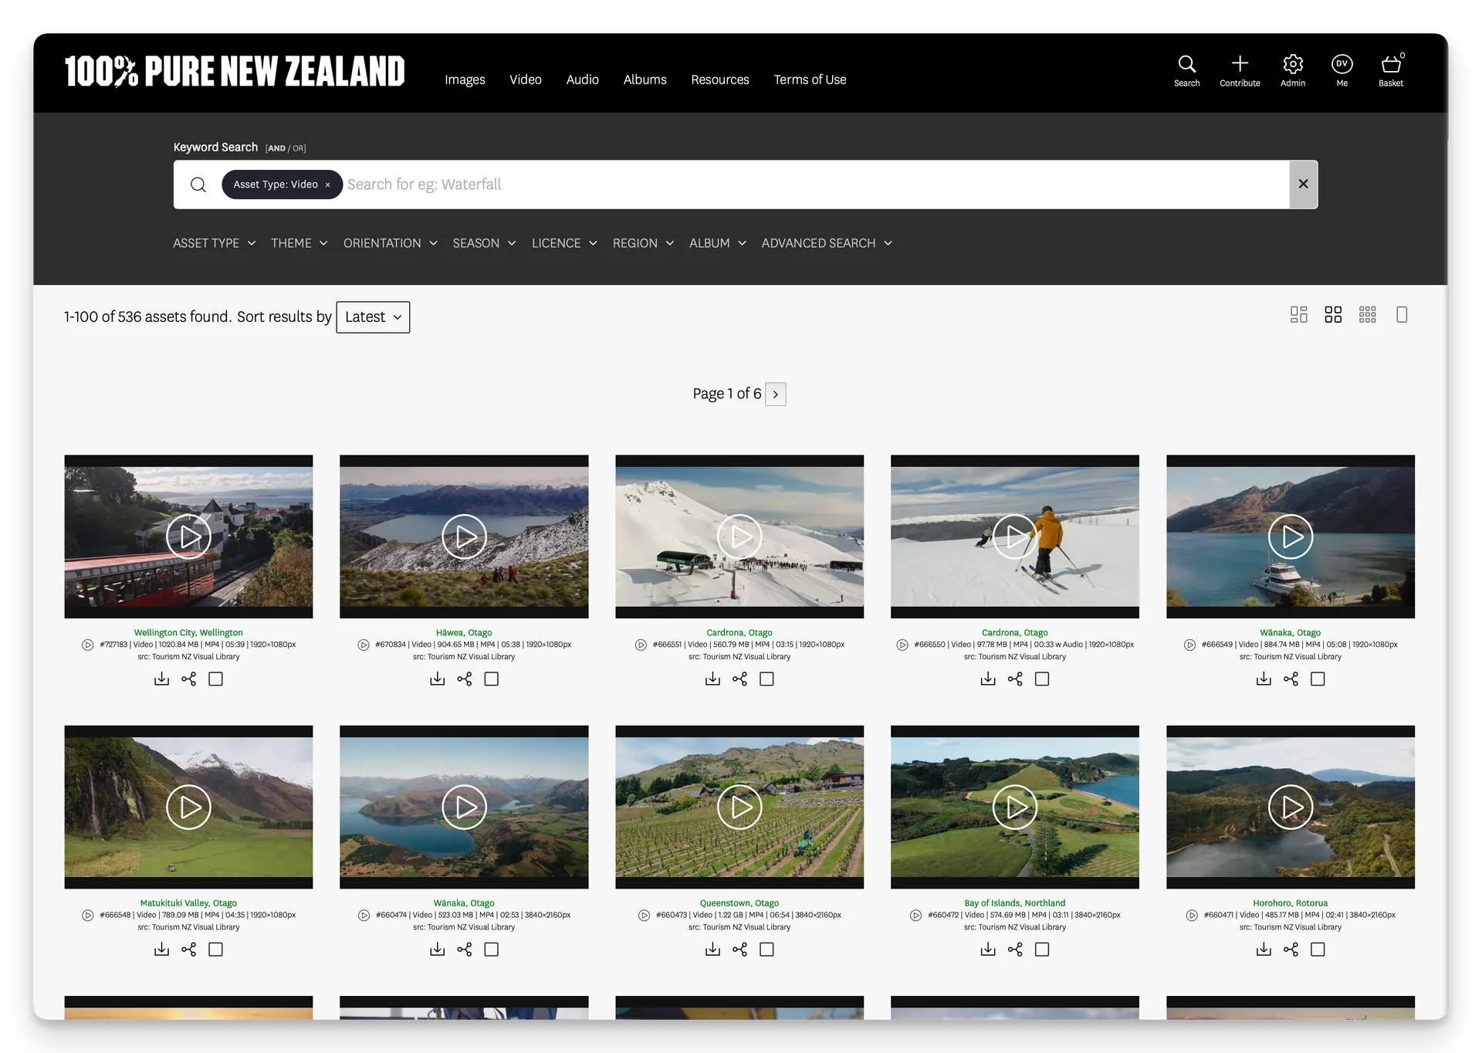Tick the Bay of Islands, Northland checkbox
The width and height of the screenshot is (1482, 1053).
pos(1041,950)
